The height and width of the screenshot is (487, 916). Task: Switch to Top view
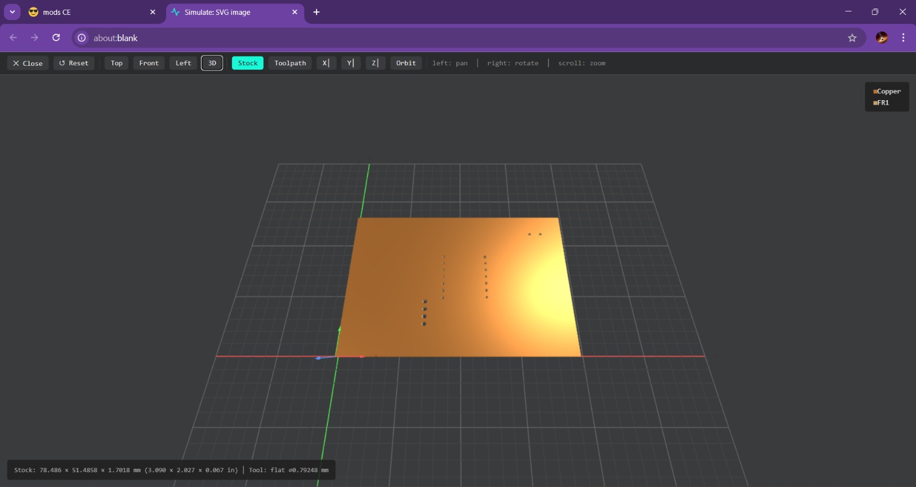click(117, 63)
